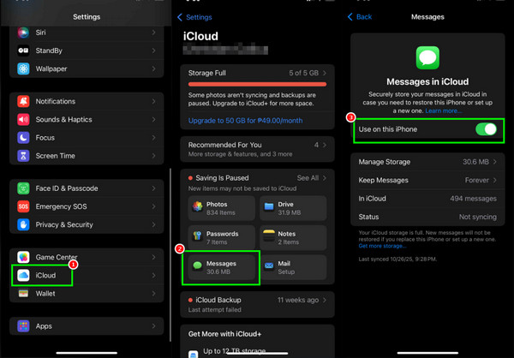This screenshot has height=358, width=514.
Task: Go back to Settings from iCloud
Action: [x=194, y=17]
